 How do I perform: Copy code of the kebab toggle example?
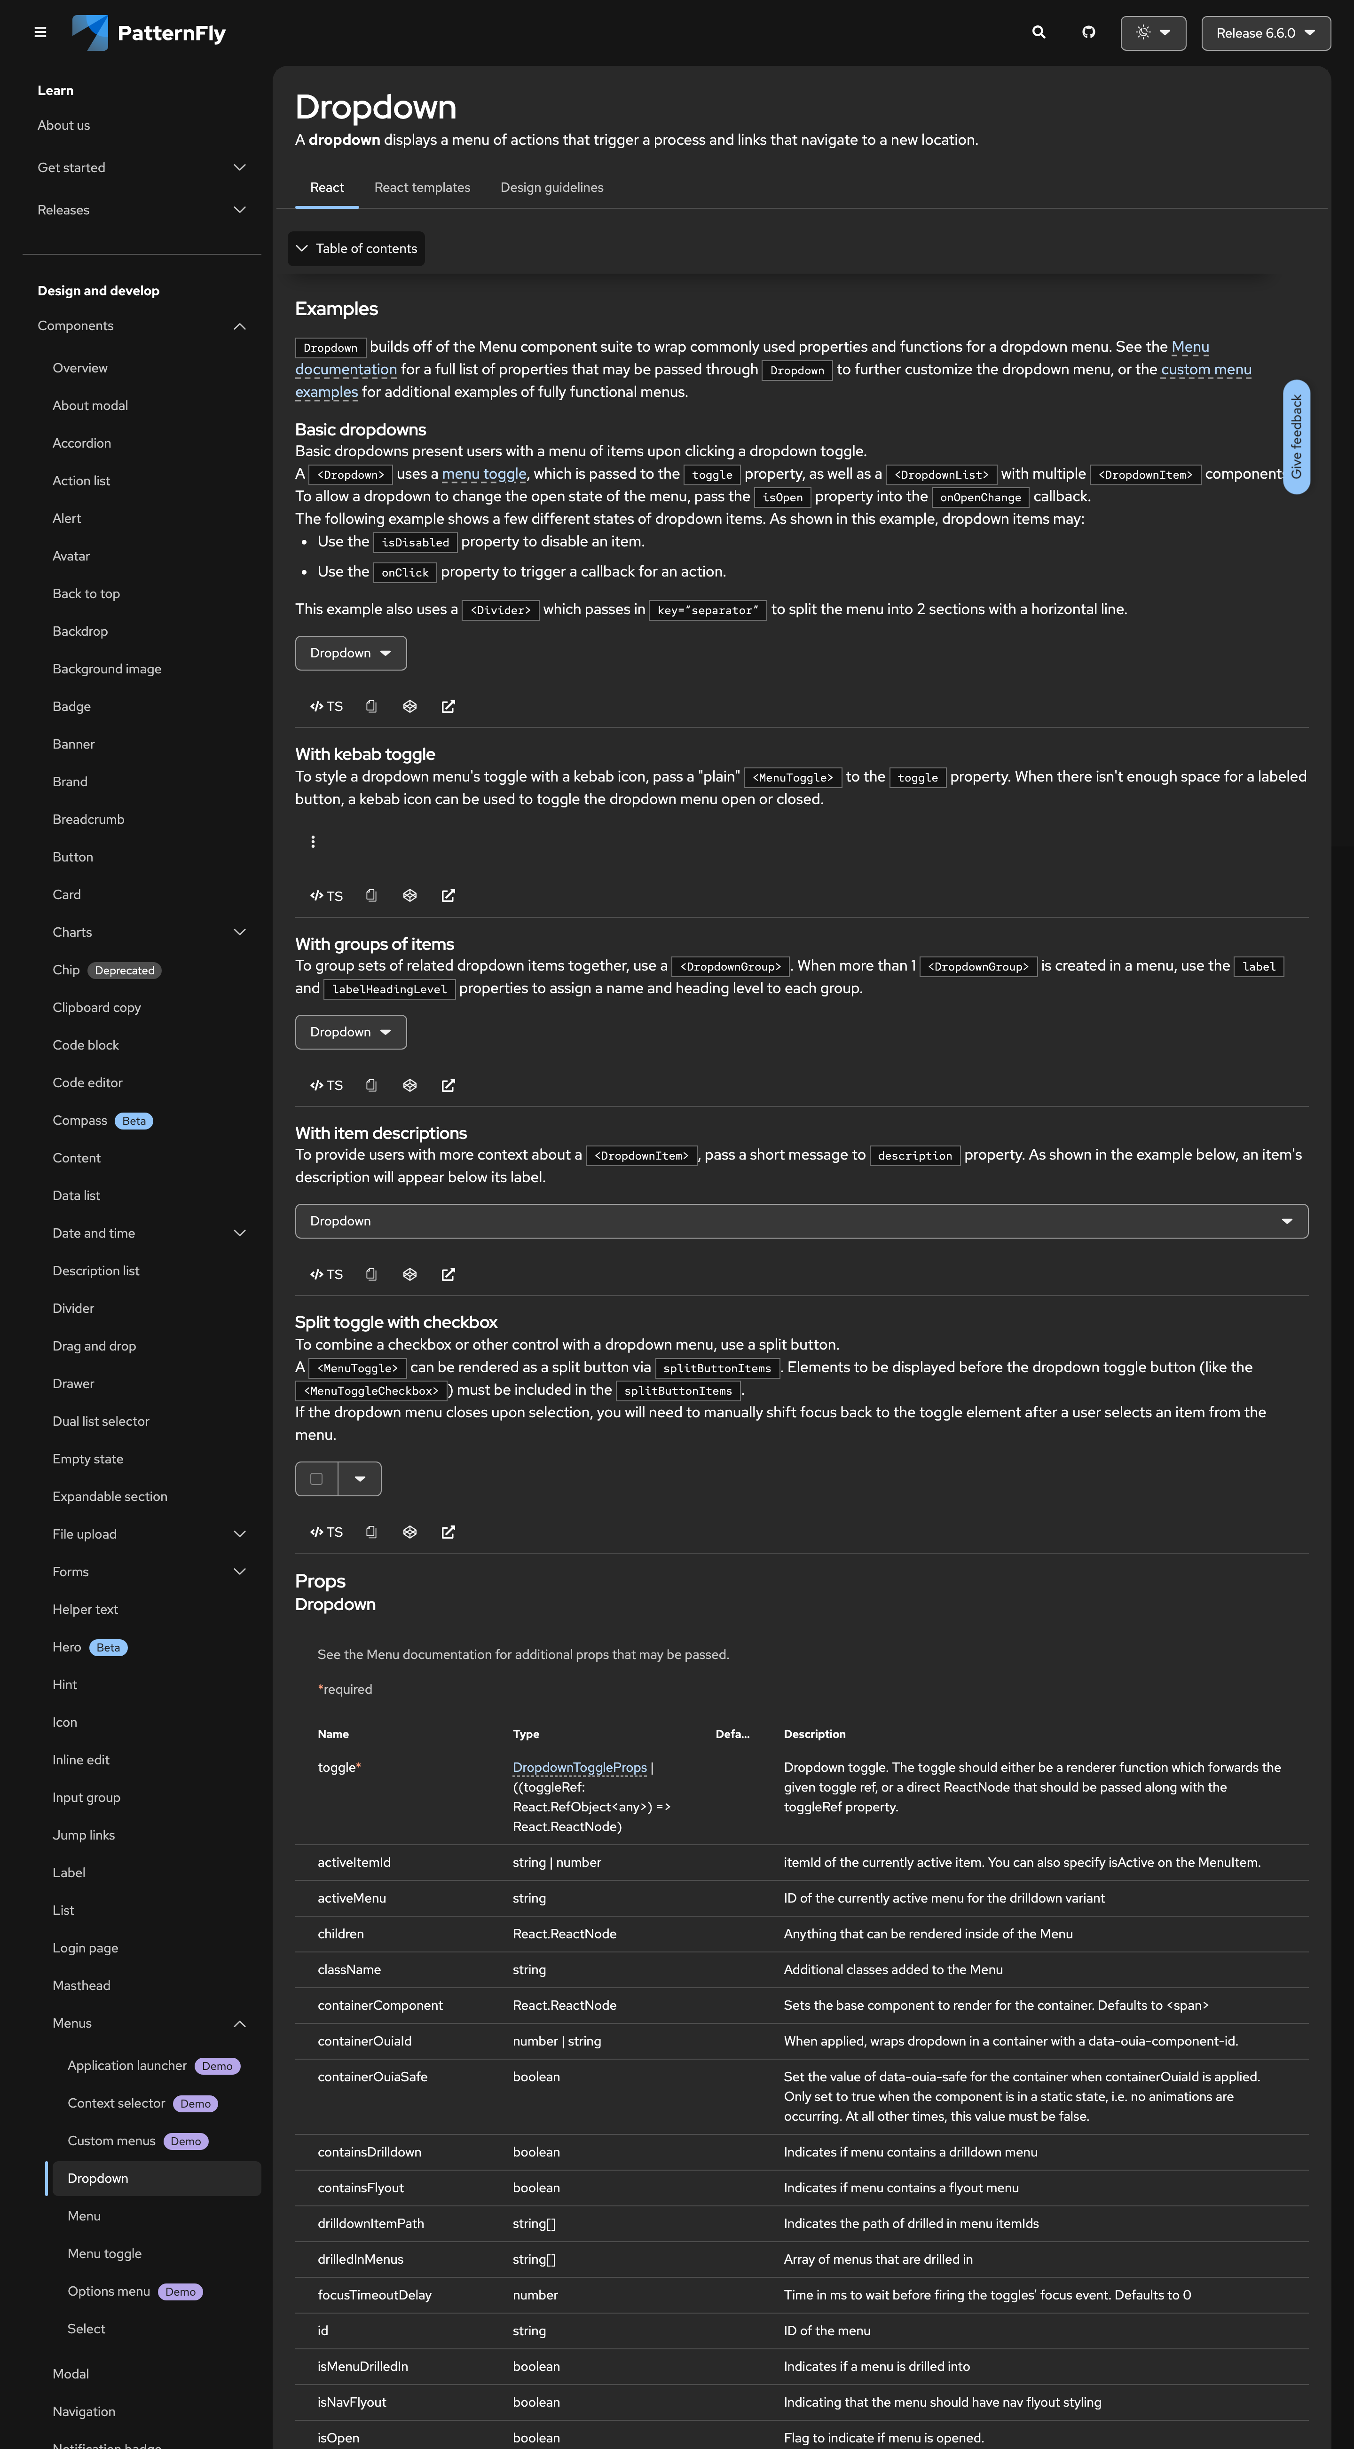coord(371,895)
